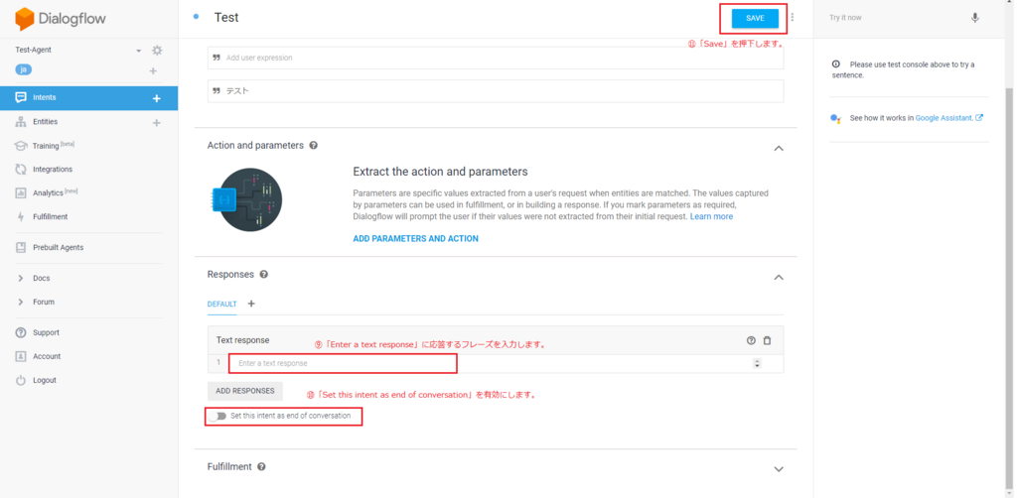
Task: Add a response tab with plus icon
Action: [x=251, y=304]
